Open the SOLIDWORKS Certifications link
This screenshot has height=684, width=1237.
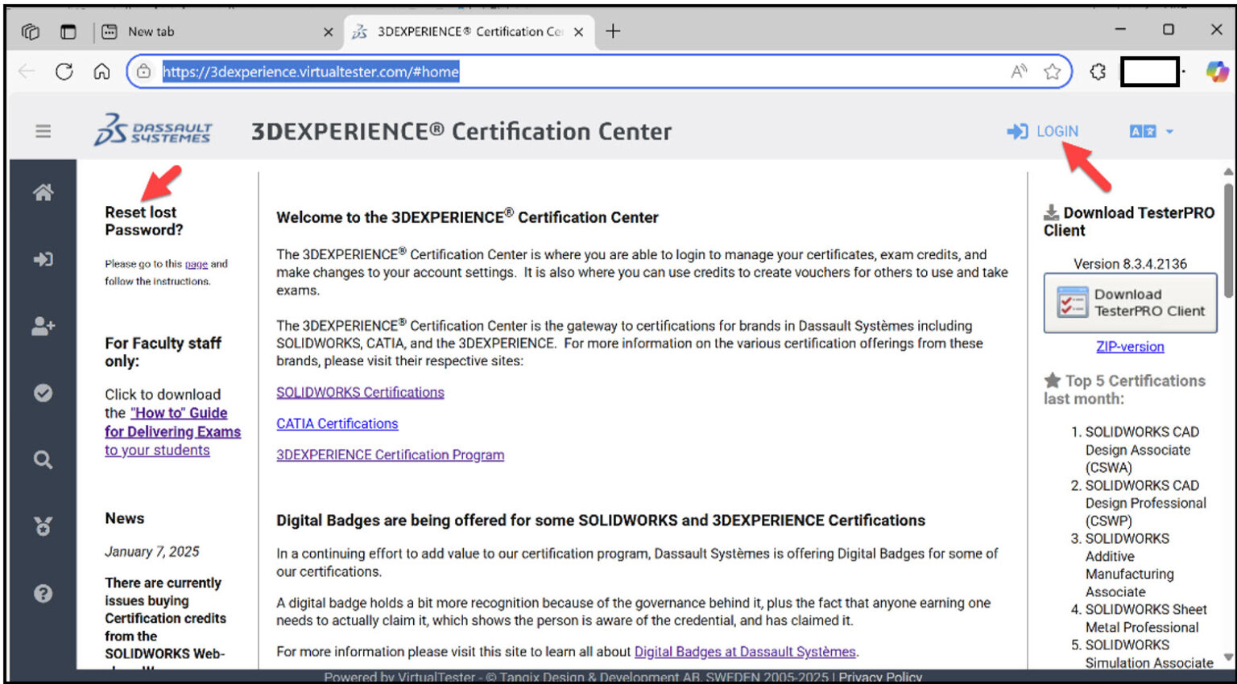pyautogui.click(x=360, y=392)
